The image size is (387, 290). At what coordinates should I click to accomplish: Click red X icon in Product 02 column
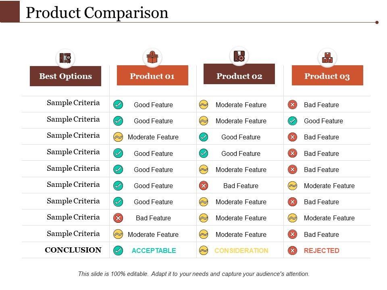pyautogui.click(x=204, y=186)
